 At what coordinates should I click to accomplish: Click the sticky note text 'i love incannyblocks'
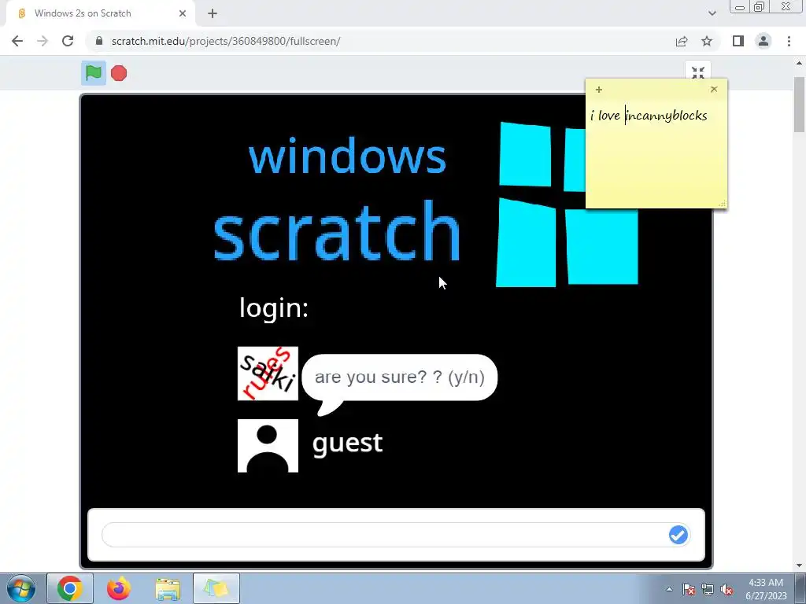(649, 116)
